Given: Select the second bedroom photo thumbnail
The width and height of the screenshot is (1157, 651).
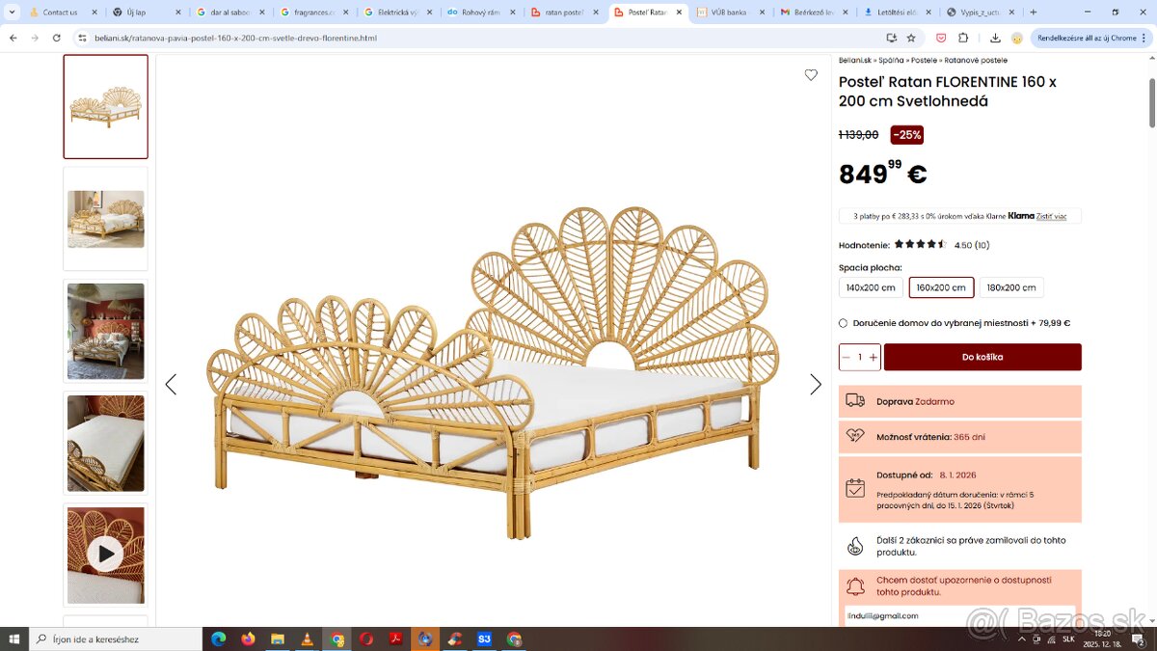Looking at the screenshot, I should pyautogui.click(x=105, y=331).
